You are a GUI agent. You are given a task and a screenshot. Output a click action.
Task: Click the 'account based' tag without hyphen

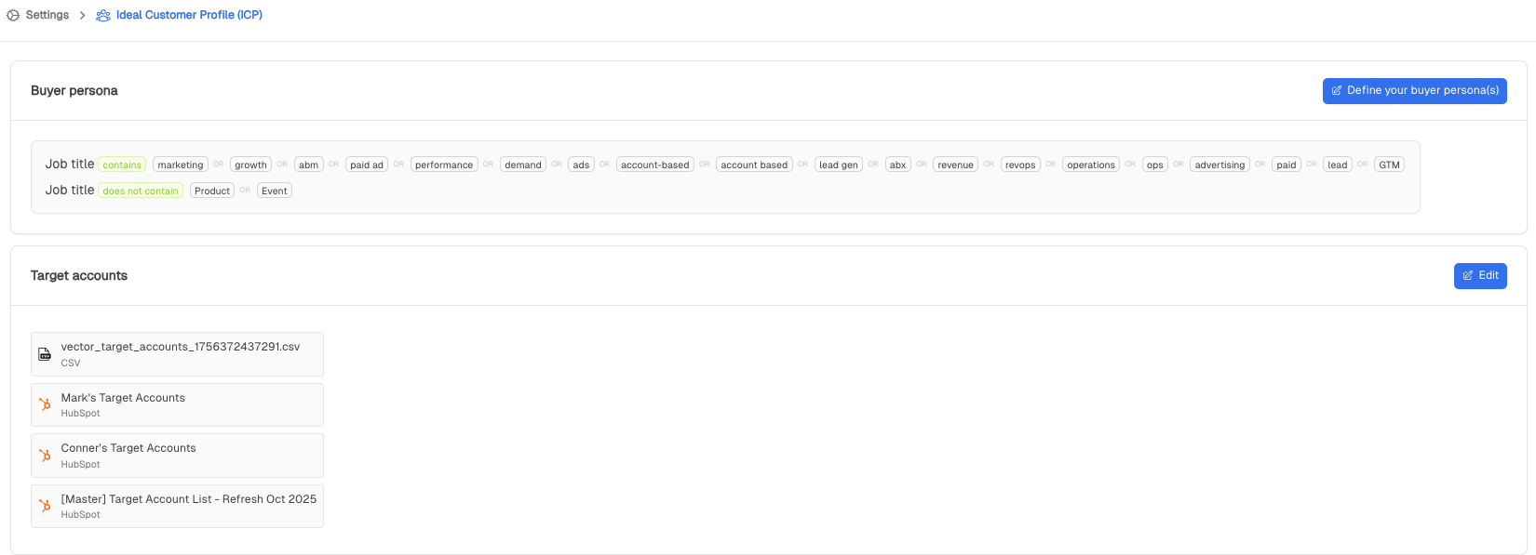754,165
